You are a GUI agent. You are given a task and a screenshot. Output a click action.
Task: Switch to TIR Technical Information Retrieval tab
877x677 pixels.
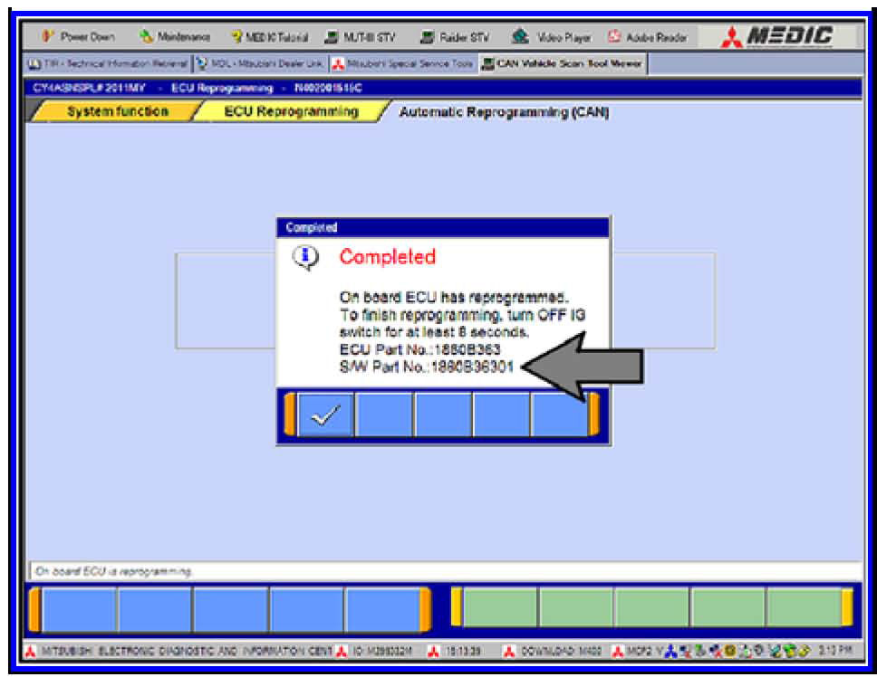107,63
